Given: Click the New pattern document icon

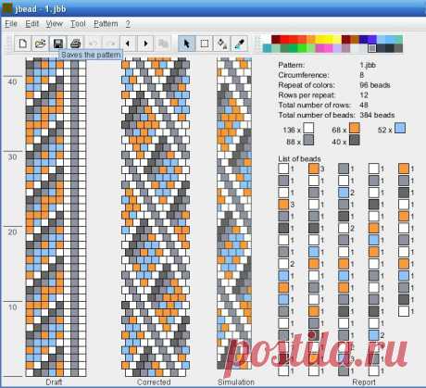Looking at the screenshot, I should click(22, 44).
